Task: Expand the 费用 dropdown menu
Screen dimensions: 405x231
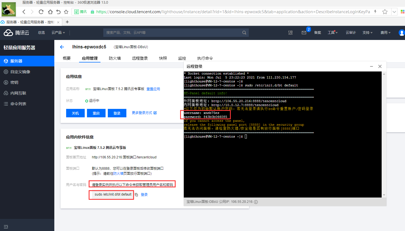Action: (x=385, y=33)
